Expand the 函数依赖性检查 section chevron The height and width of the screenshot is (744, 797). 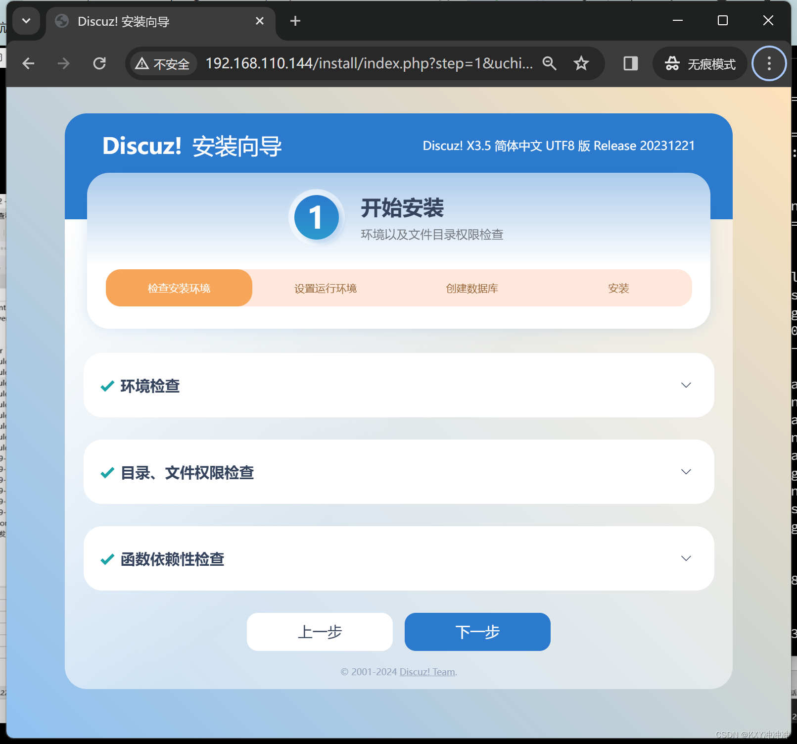tap(686, 558)
